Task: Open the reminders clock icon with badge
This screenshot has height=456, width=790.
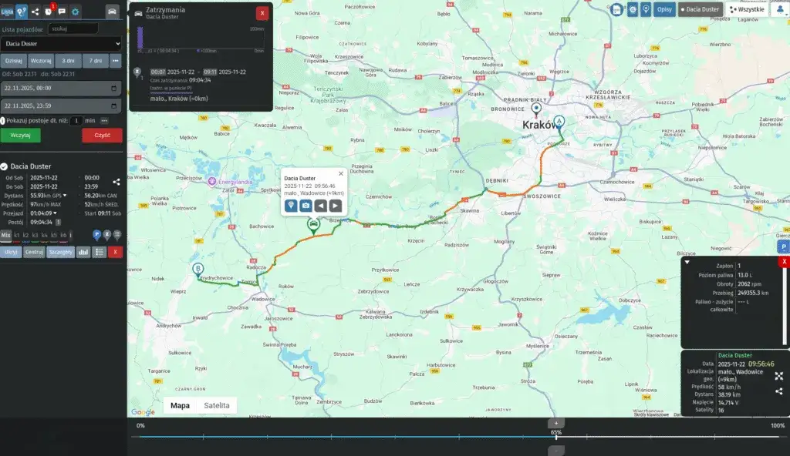Action: [49, 11]
